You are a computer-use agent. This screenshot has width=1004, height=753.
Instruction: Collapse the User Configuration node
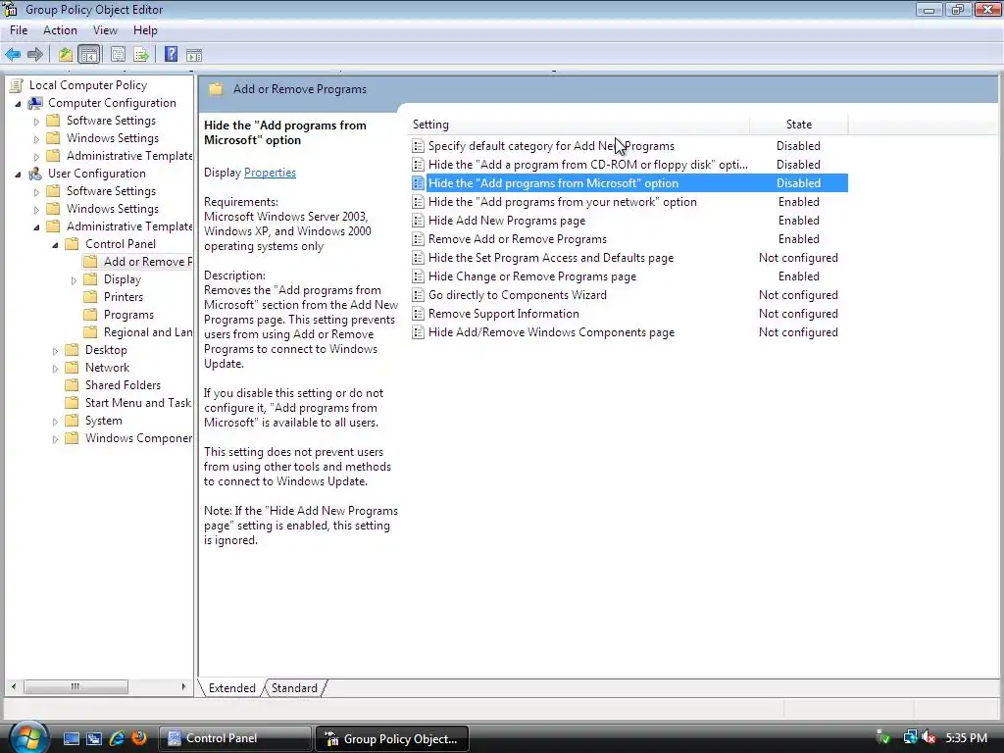coord(18,174)
